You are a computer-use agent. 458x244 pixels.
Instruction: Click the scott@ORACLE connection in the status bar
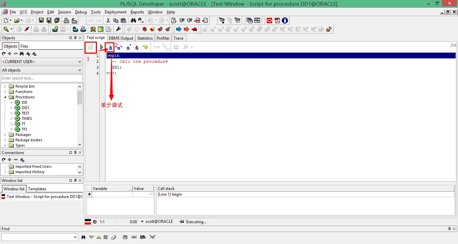(159, 222)
